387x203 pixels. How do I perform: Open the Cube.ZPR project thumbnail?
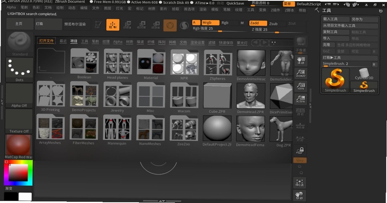coord(217,96)
